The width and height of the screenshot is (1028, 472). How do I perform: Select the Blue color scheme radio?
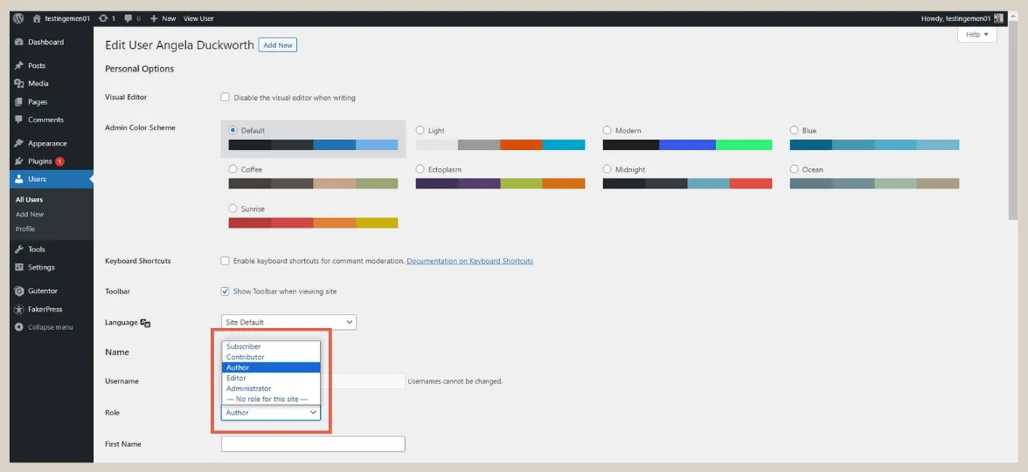tap(794, 130)
